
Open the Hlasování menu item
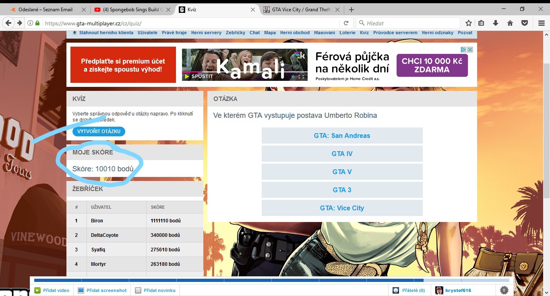click(x=325, y=33)
